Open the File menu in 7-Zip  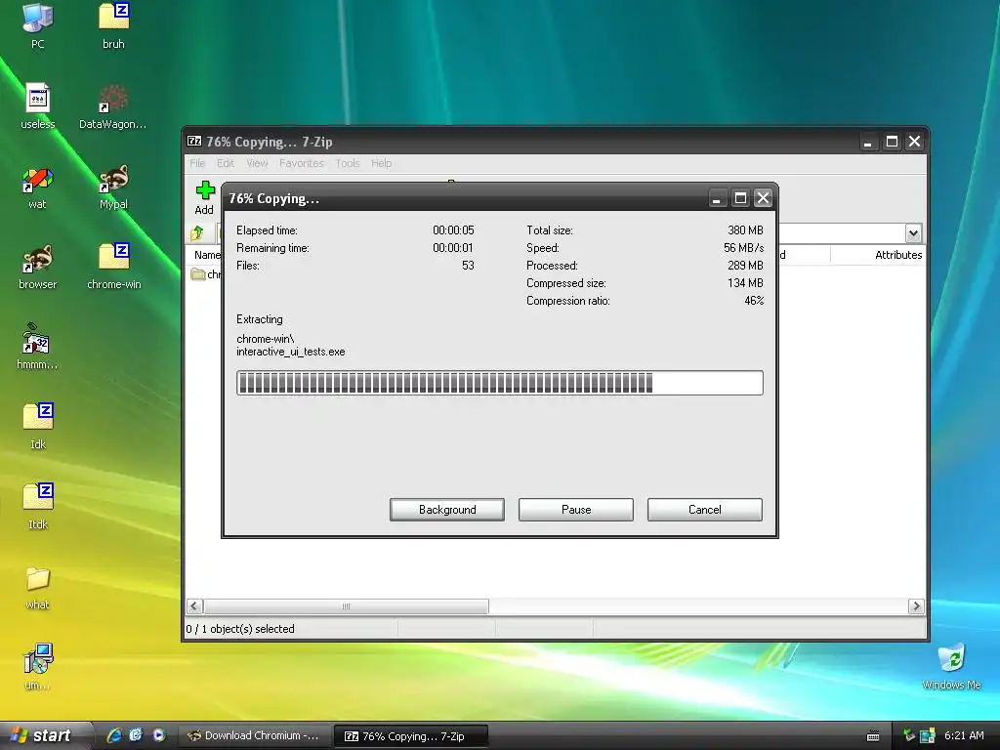point(197,163)
